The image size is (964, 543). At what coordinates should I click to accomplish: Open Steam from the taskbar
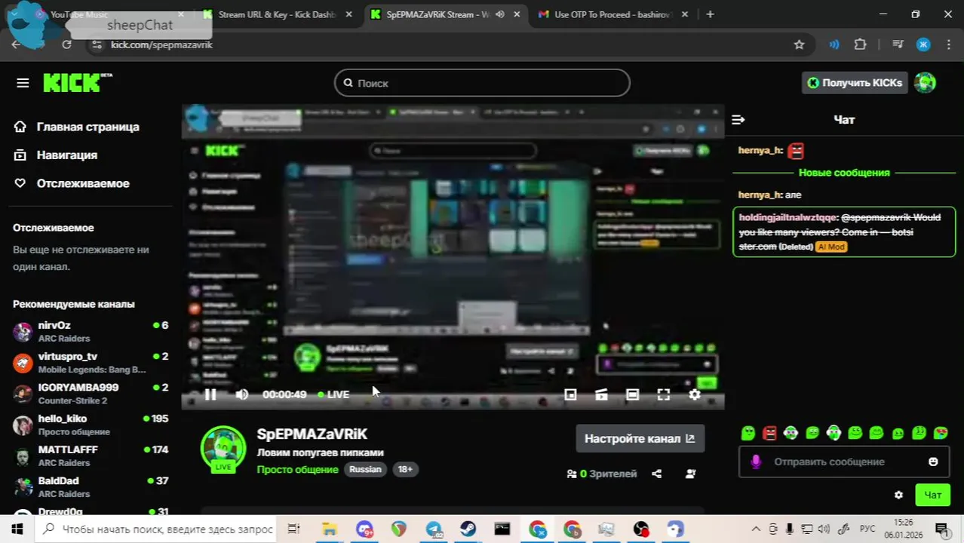click(468, 529)
